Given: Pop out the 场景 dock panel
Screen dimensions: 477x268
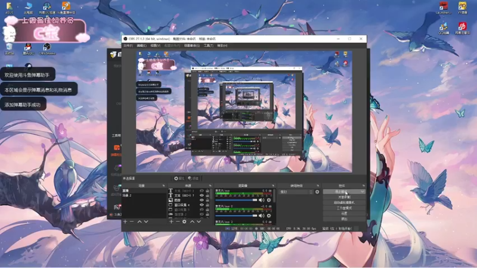Looking at the screenshot, I should click(x=163, y=185).
